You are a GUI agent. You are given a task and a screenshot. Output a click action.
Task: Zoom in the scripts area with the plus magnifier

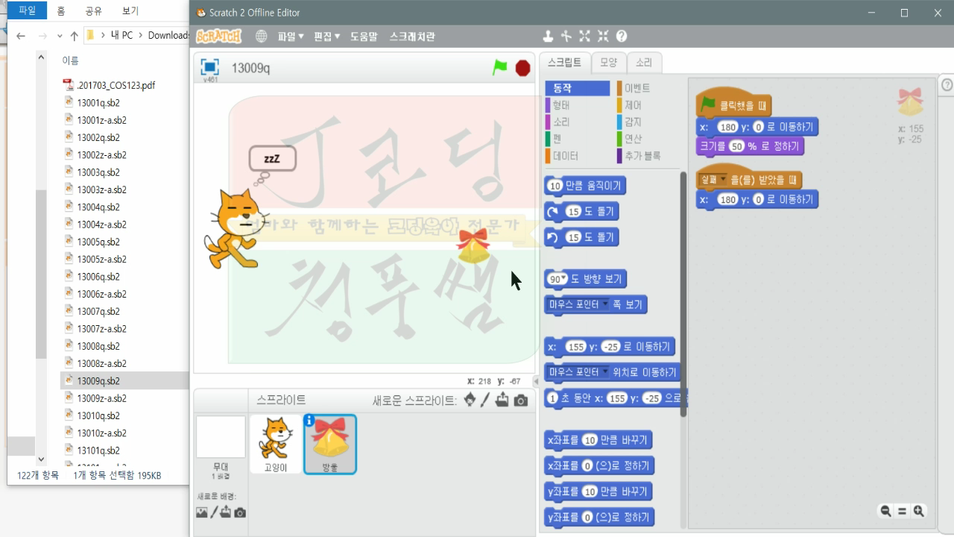click(x=918, y=512)
